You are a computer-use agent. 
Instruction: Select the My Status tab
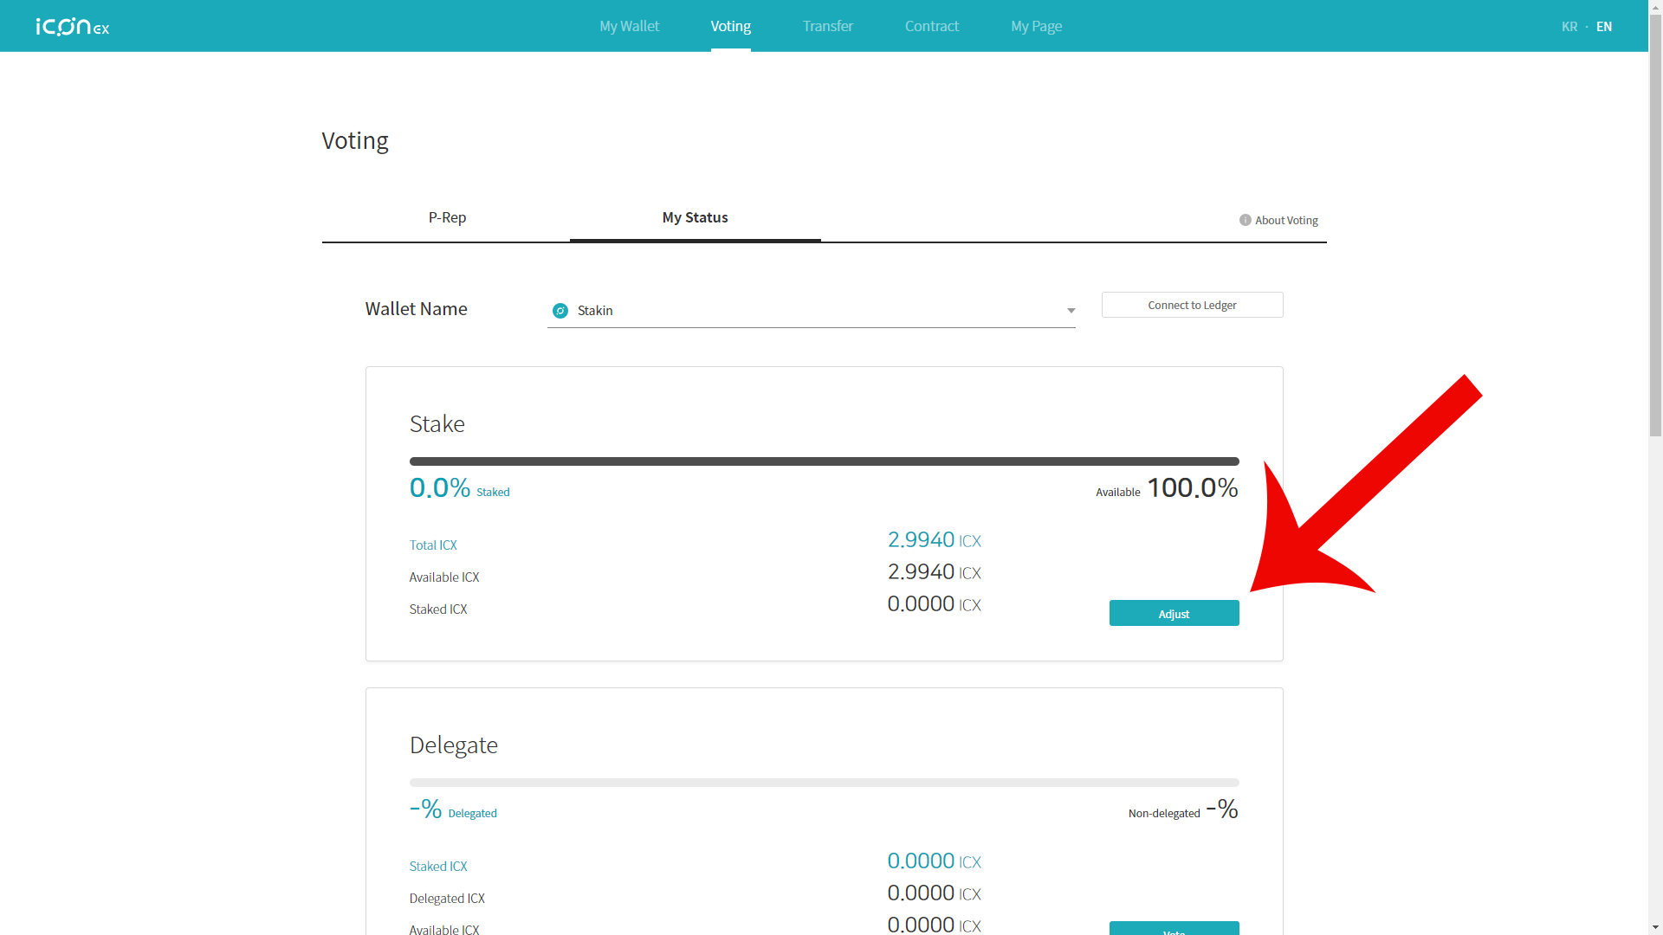(x=695, y=217)
